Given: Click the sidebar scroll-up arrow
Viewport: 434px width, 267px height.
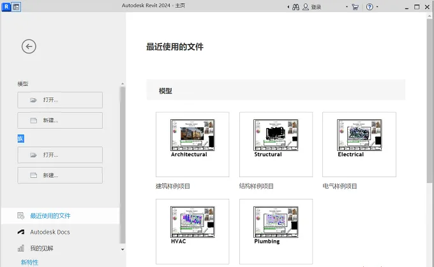Looking at the screenshot, I should (123, 83).
